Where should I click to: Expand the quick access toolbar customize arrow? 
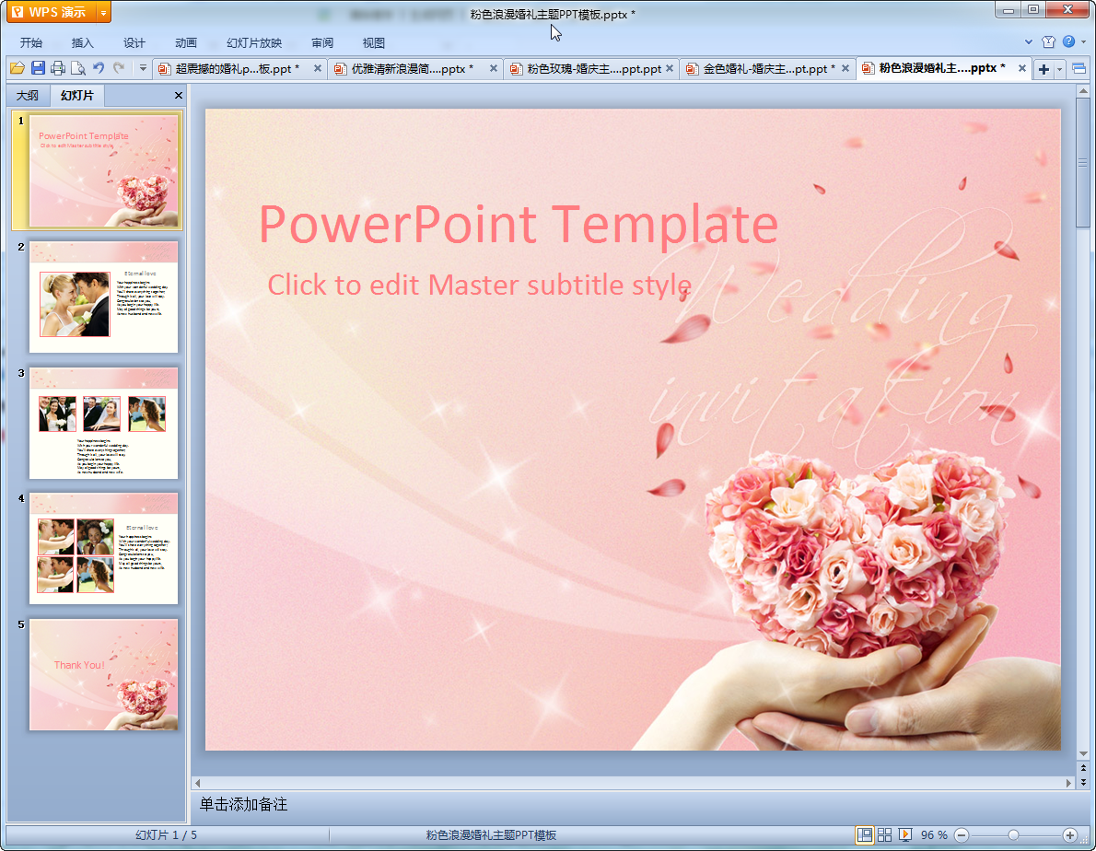pyautogui.click(x=143, y=68)
